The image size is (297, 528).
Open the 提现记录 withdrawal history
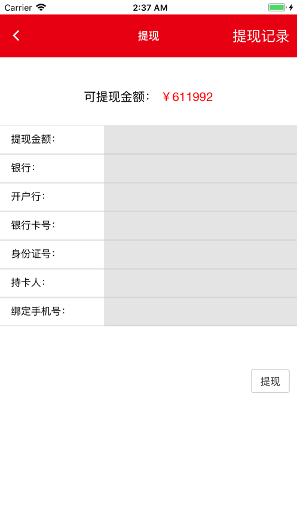(261, 36)
